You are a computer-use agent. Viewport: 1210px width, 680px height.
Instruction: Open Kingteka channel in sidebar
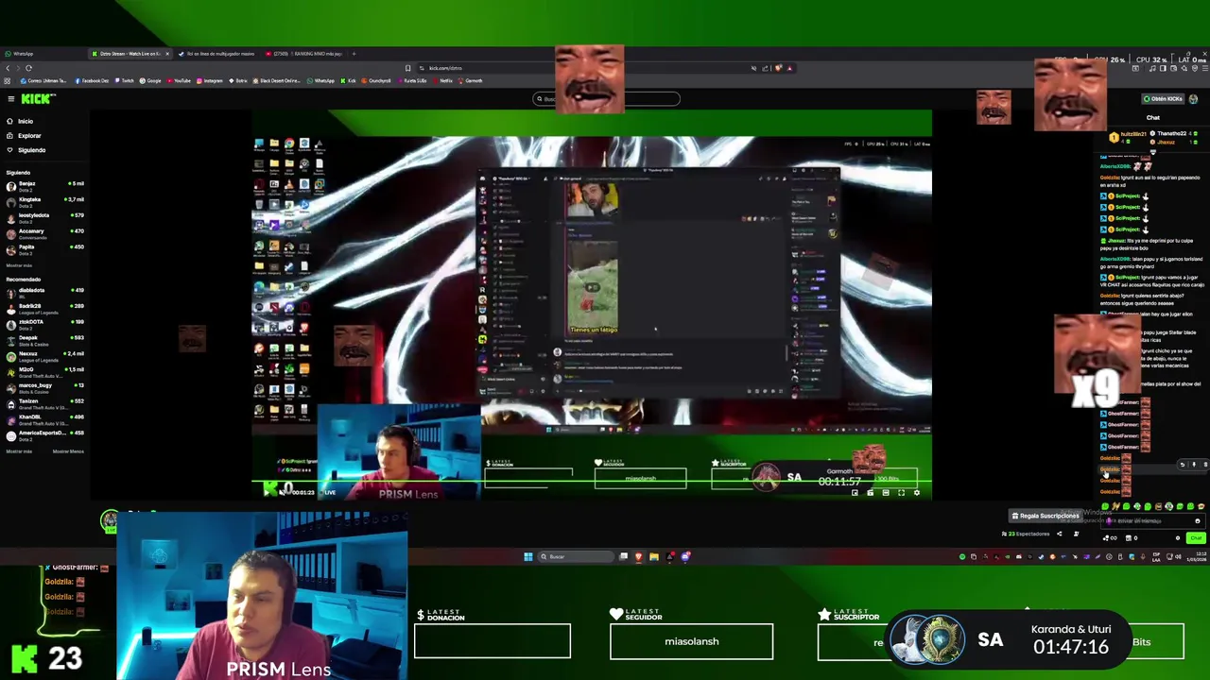[x=44, y=201]
